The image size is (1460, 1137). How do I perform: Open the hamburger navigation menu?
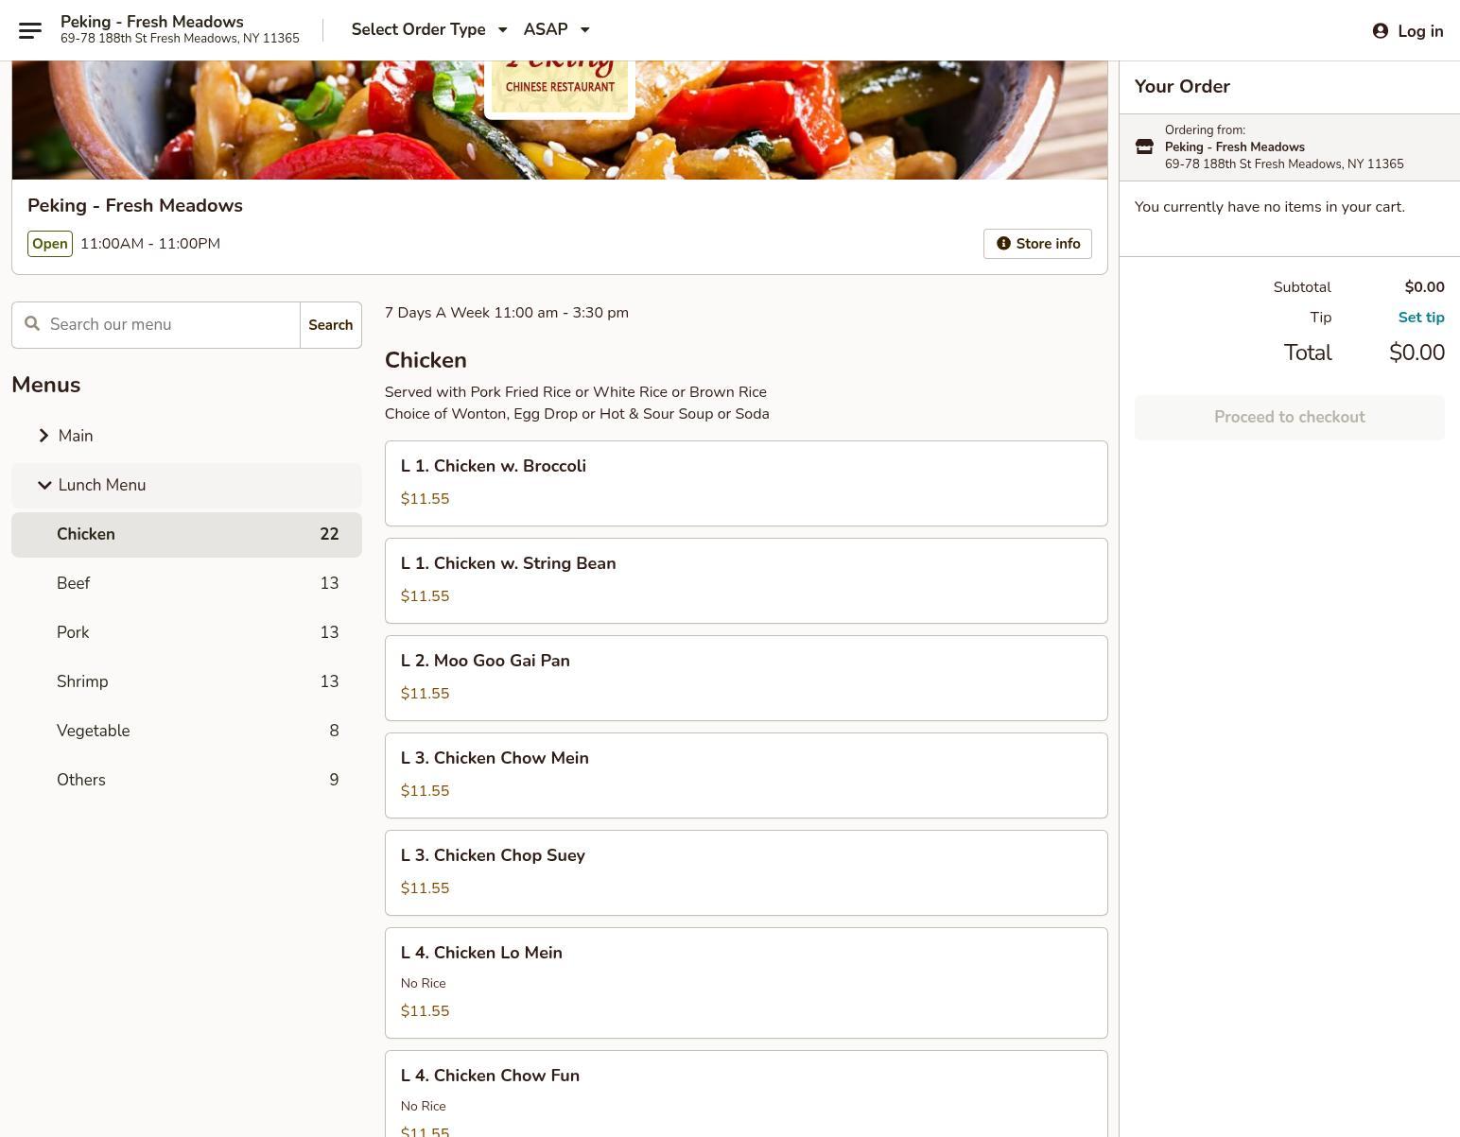pos(30,30)
